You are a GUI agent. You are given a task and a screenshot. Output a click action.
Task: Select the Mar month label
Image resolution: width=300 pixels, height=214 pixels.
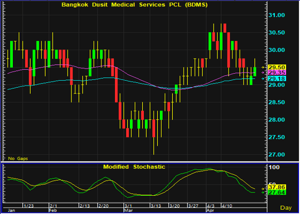click(127, 210)
